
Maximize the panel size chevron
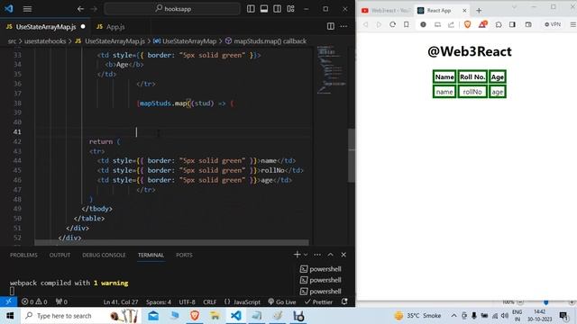coord(331,255)
